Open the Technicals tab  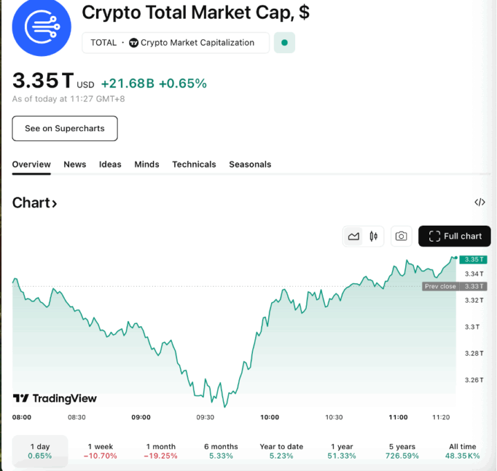pyautogui.click(x=194, y=164)
